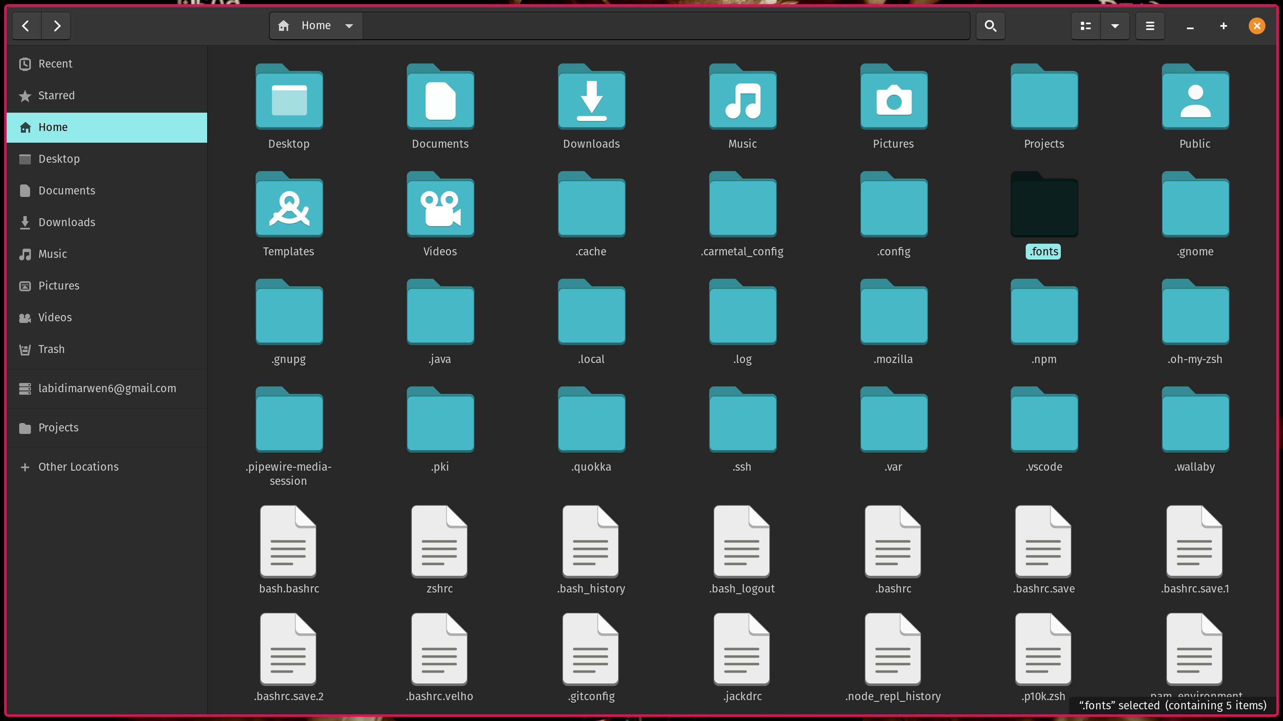1283x721 pixels.
Task: Select the .bashrc.save.1 file
Action: pos(1194,541)
